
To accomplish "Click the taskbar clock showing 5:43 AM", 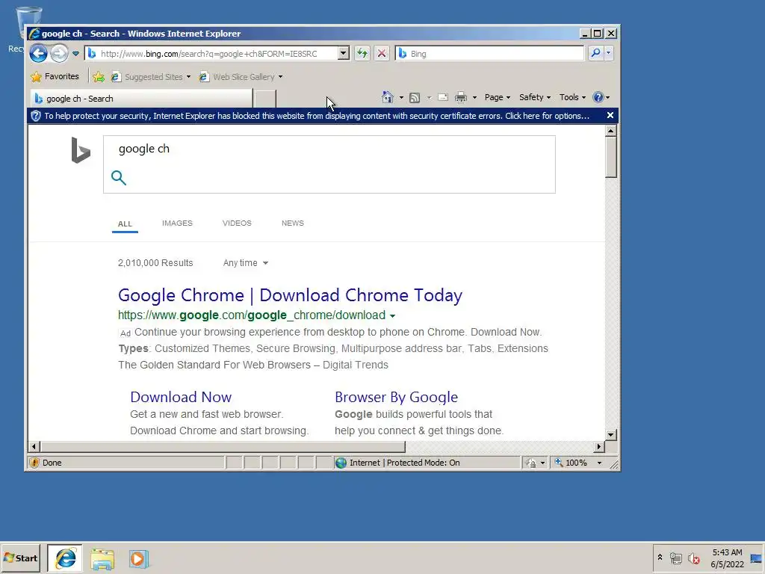I will click(727, 558).
